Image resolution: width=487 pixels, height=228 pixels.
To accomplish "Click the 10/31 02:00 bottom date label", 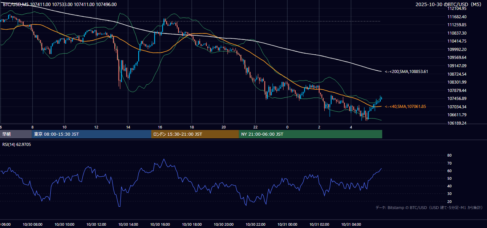I will [319, 225].
